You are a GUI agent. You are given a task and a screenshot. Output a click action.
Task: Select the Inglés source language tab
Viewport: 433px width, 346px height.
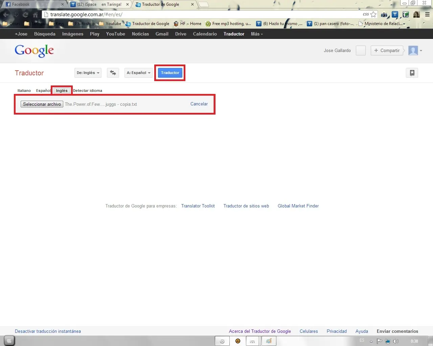tap(62, 91)
